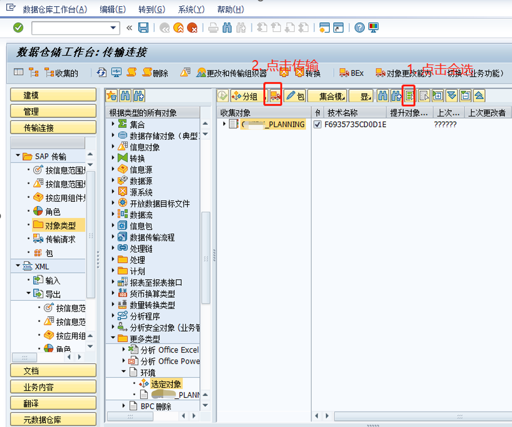Click the 对象更改能力 toolbar button

tap(403, 73)
